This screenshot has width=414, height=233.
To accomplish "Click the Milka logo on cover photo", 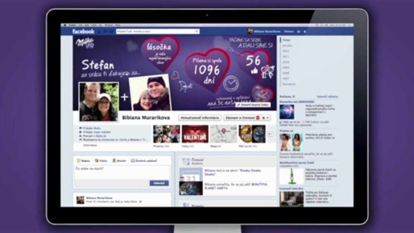I will (85, 43).
